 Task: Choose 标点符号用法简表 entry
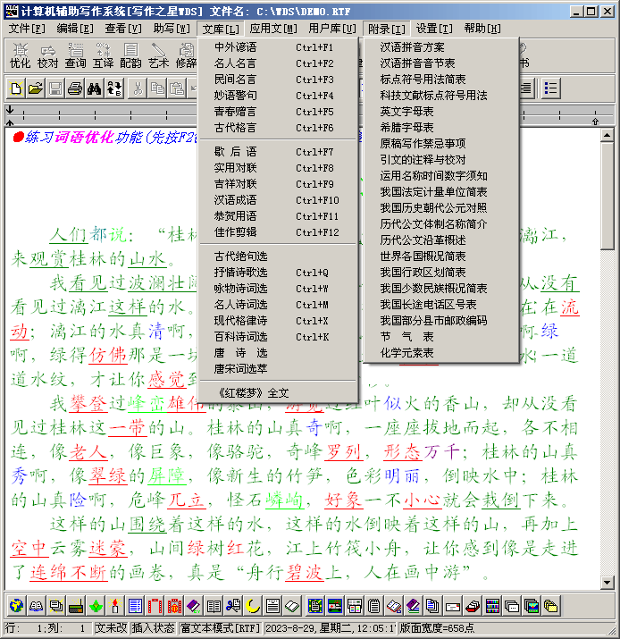pos(441,79)
